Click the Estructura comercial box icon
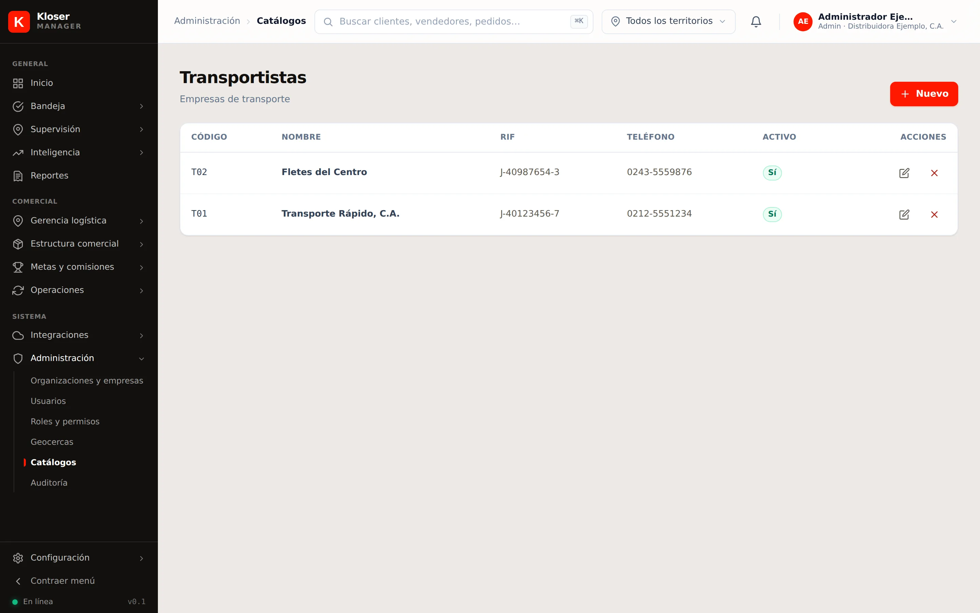 [x=18, y=243]
